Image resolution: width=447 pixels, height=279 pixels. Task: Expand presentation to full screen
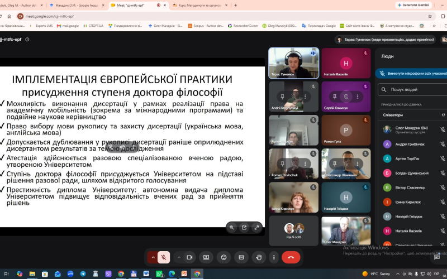pyautogui.click(x=256, y=228)
